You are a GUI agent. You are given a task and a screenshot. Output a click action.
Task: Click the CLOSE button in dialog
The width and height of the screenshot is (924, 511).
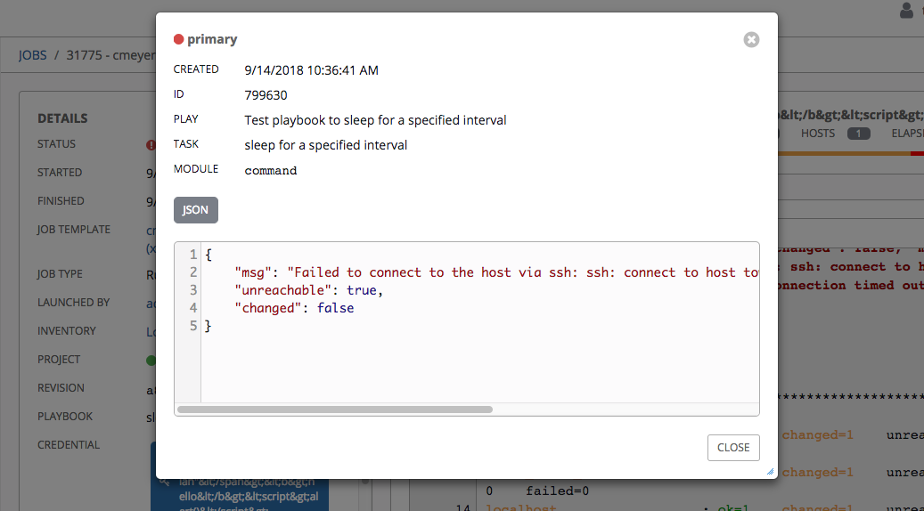[733, 448]
